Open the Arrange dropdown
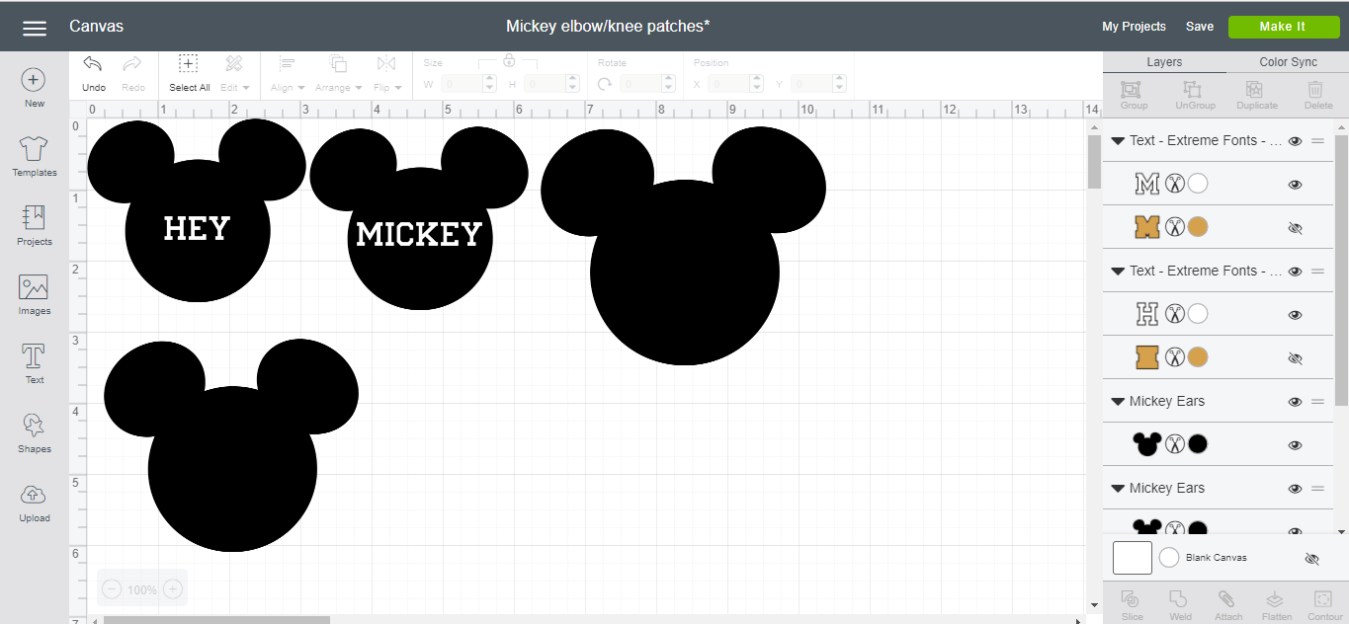 click(338, 73)
